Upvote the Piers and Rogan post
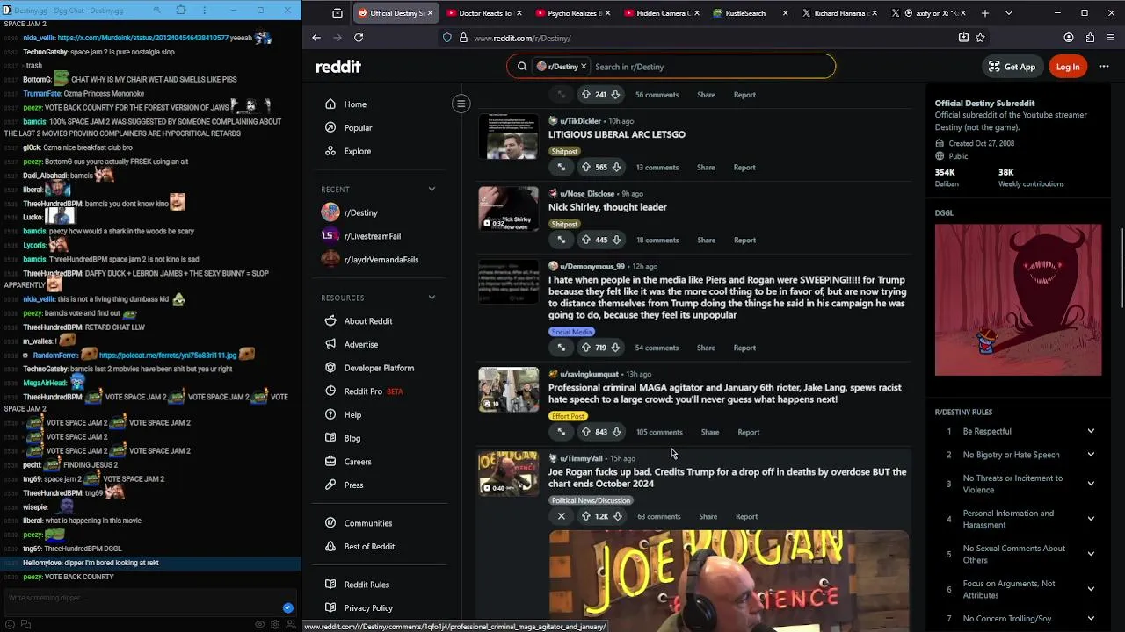 [586, 348]
